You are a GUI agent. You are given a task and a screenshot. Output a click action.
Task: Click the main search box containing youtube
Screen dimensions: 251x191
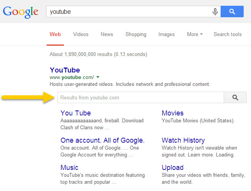click(127, 12)
